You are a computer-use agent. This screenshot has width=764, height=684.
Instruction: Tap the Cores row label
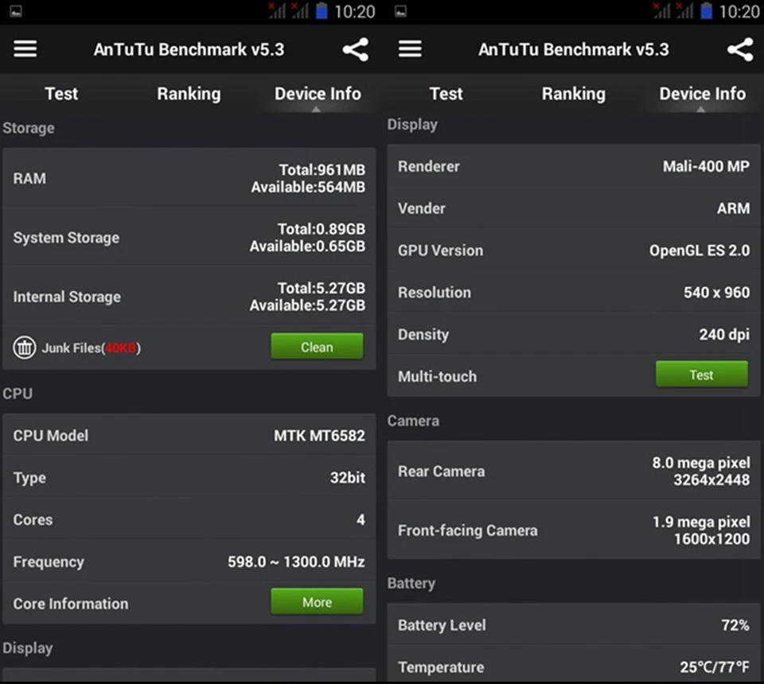tap(33, 520)
